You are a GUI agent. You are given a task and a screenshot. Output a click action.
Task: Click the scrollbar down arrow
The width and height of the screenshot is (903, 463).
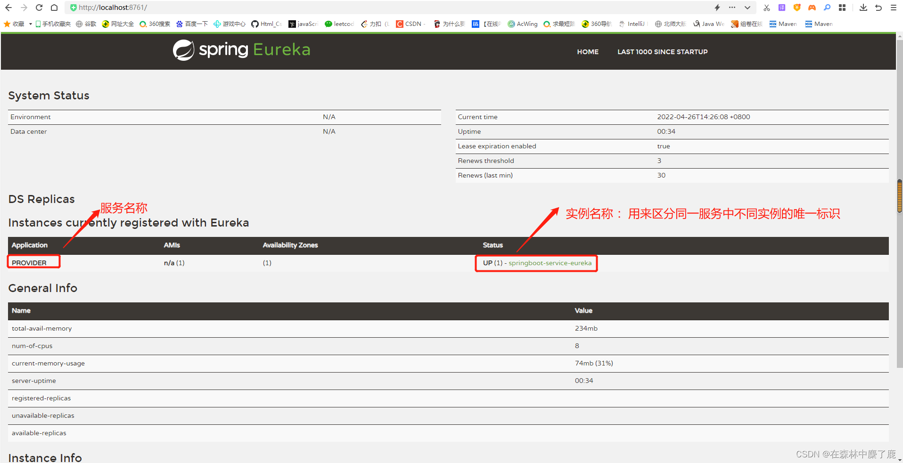click(x=900, y=459)
